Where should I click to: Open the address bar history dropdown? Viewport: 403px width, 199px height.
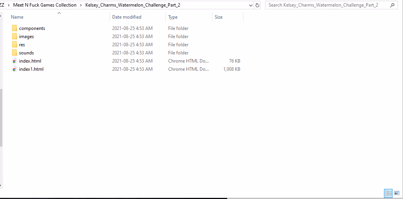(250, 5)
